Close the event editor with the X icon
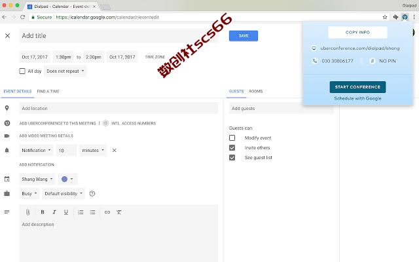 pos(7,35)
